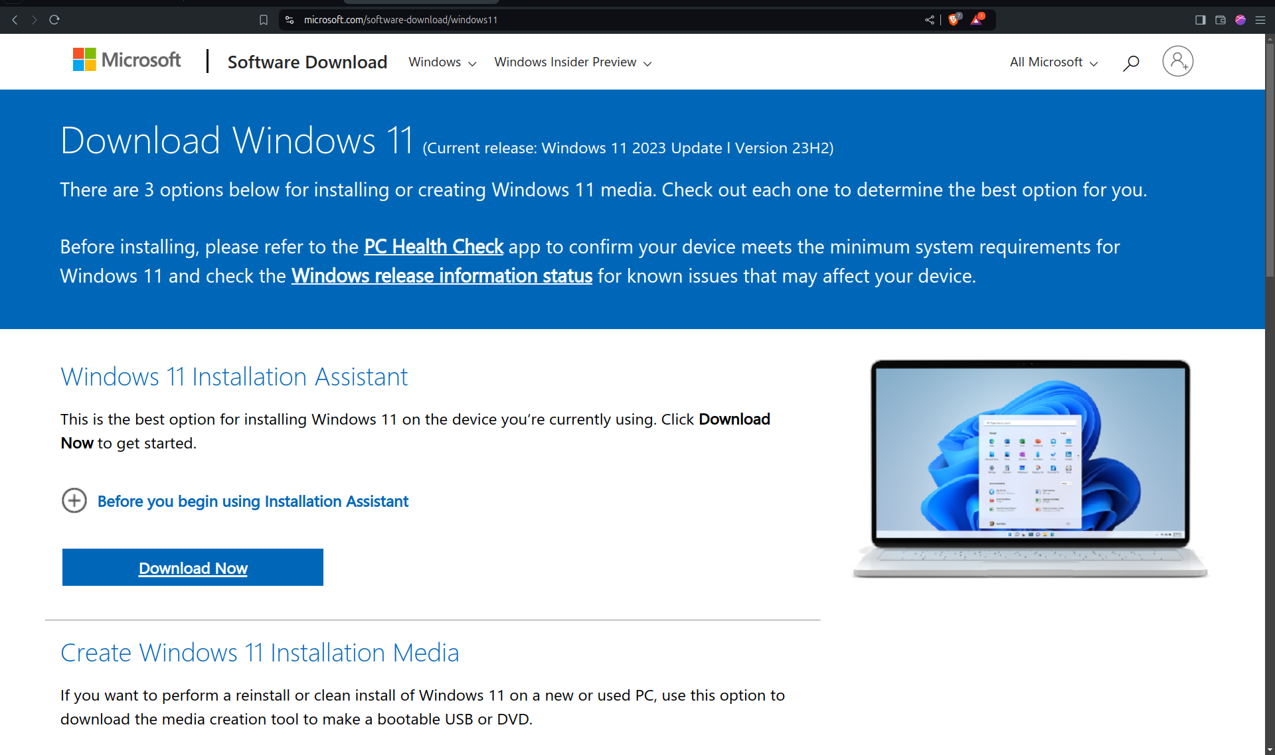The width and height of the screenshot is (1275, 755).
Task: Click the Download Windows 11 title text
Action: [x=237, y=141]
